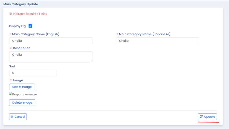Image resolution: width=229 pixels, height=129 pixels.
Task: Grab the Description textarea resize handle
Action: point(91,61)
